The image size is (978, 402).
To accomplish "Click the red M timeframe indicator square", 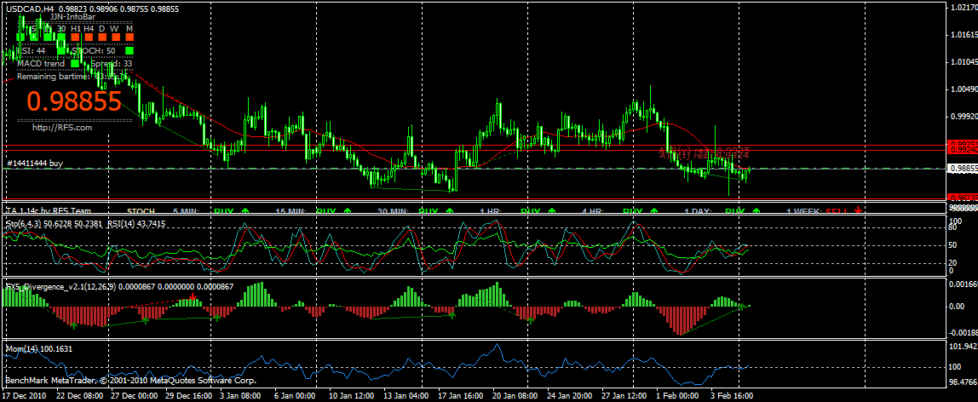I will click(x=129, y=37).
